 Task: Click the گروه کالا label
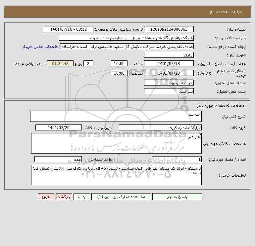tap(238, 128)
